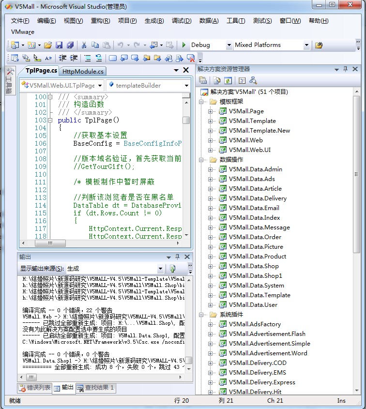Open the 文件(F) menu
The height and width of the screenshot is (409, 366).
pyautogui.click(x=20, y=21)
